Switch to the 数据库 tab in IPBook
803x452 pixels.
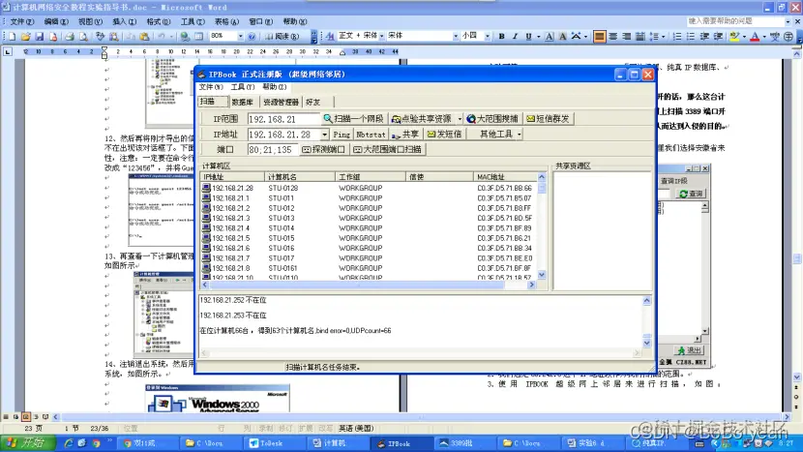point(242,102)
